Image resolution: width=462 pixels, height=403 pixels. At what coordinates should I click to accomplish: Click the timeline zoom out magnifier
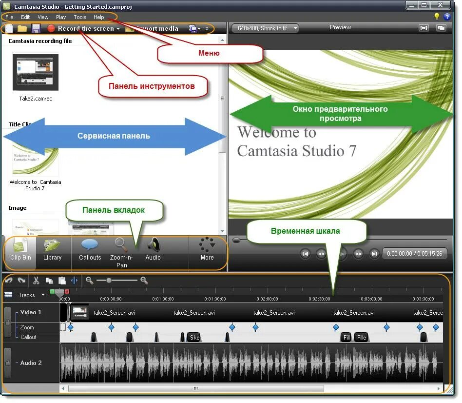click(89, 280)
